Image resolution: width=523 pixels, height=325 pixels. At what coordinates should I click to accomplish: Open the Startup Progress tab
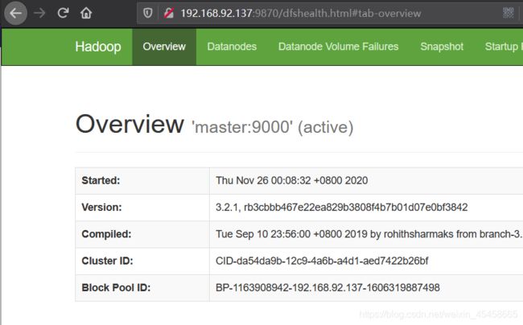504,47
